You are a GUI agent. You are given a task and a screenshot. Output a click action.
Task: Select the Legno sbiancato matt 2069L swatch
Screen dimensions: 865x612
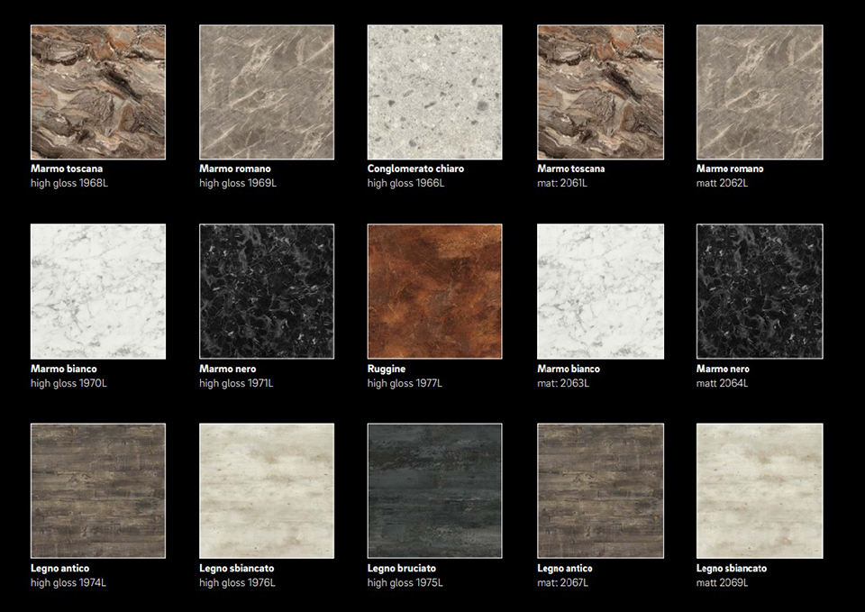(x=760, y=490)
